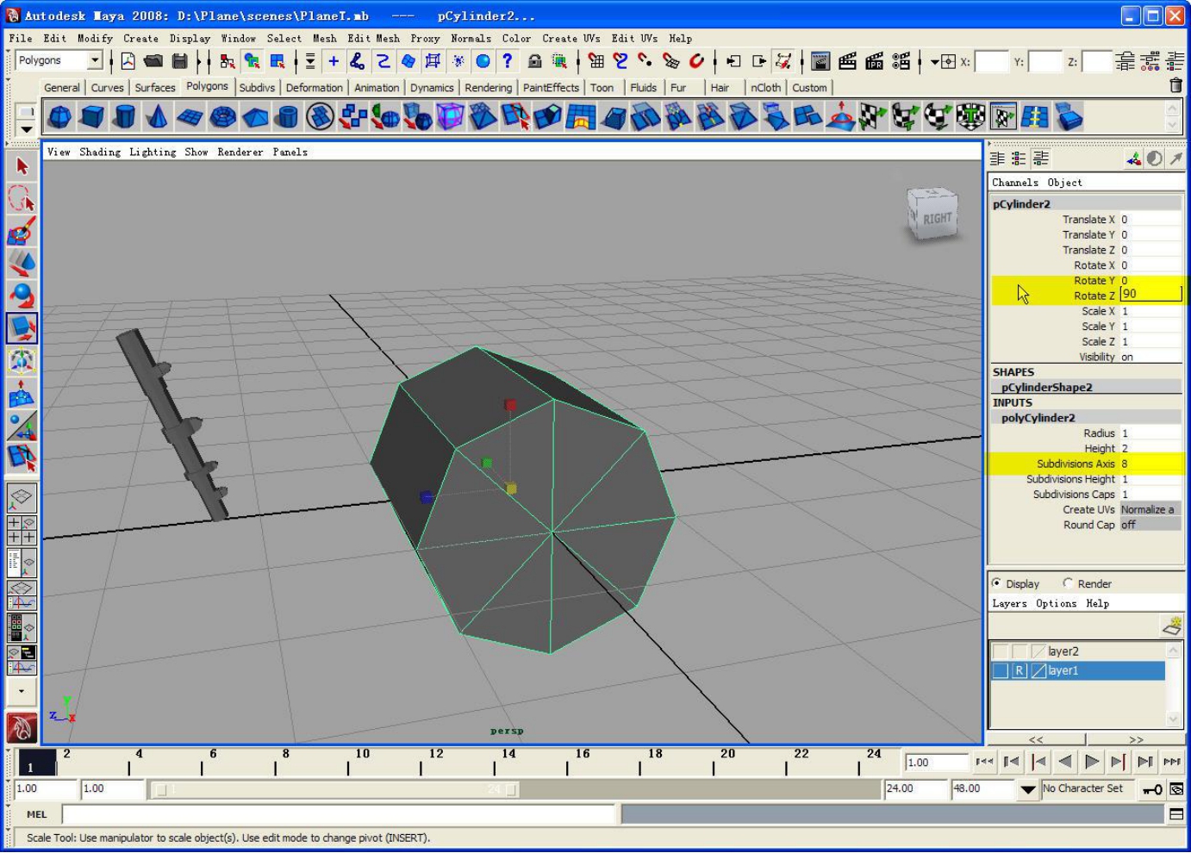Open the input field mode dropdown arrow

[x=934, y=62]
